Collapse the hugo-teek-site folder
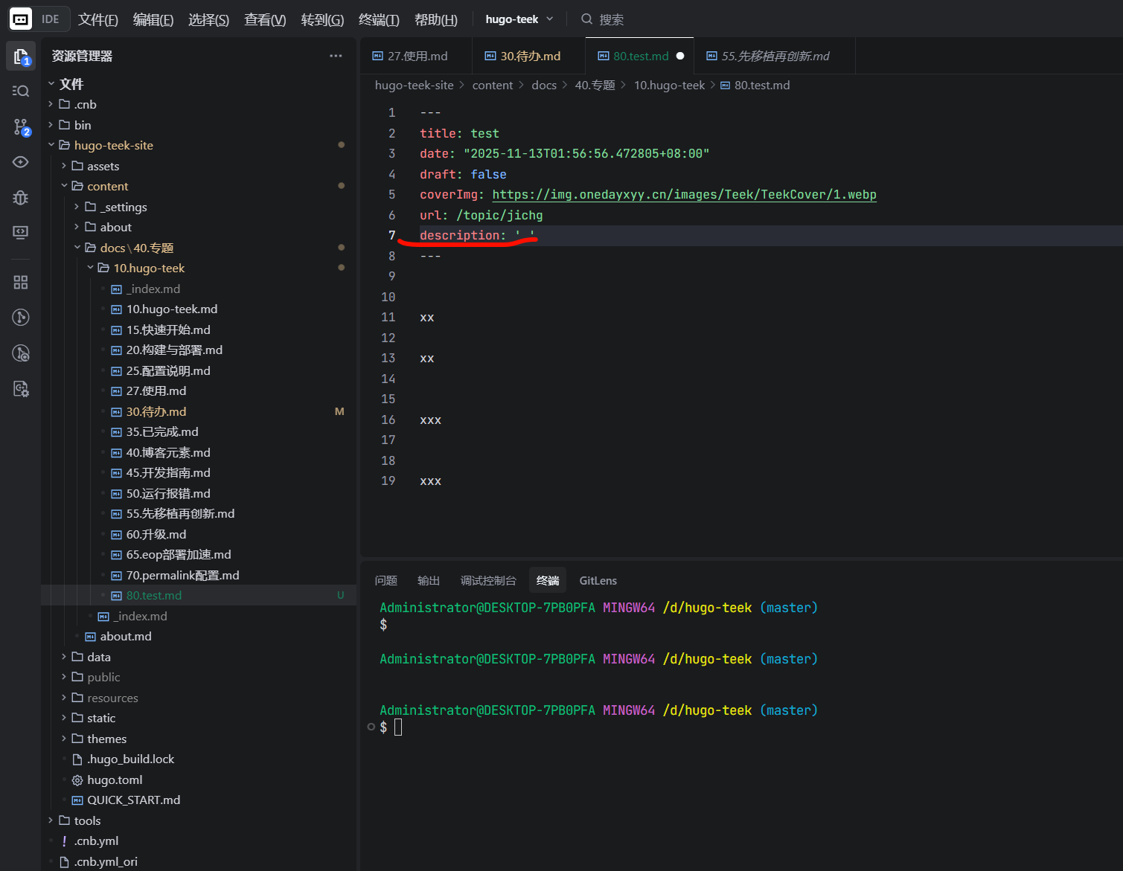The image size is (1123, 871). pos(113,146)
